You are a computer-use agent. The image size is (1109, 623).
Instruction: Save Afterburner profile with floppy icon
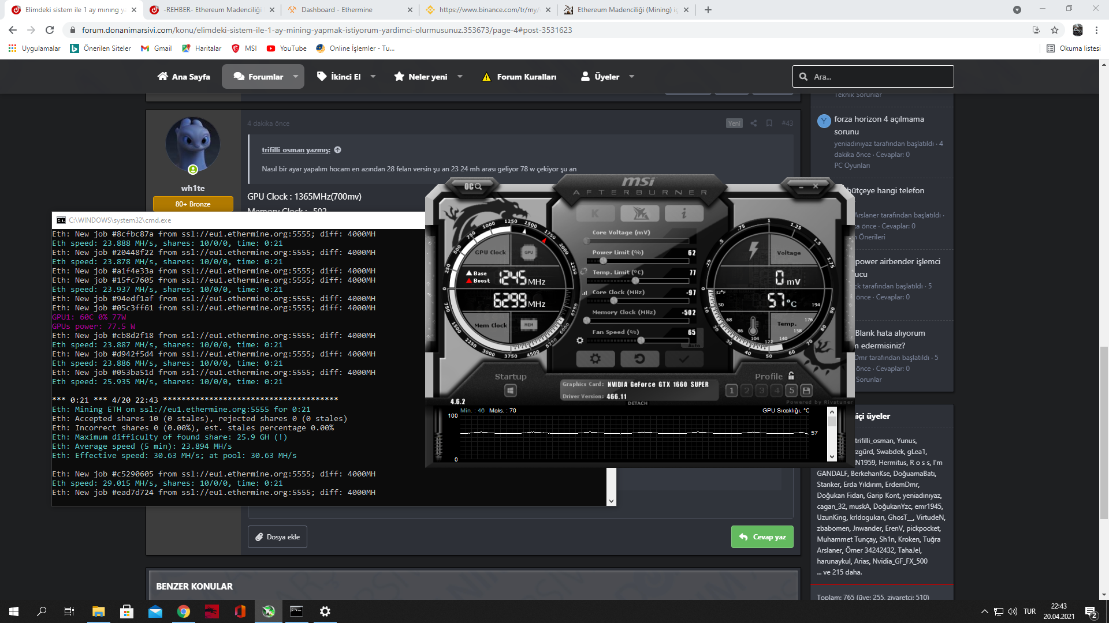point(807,391)
